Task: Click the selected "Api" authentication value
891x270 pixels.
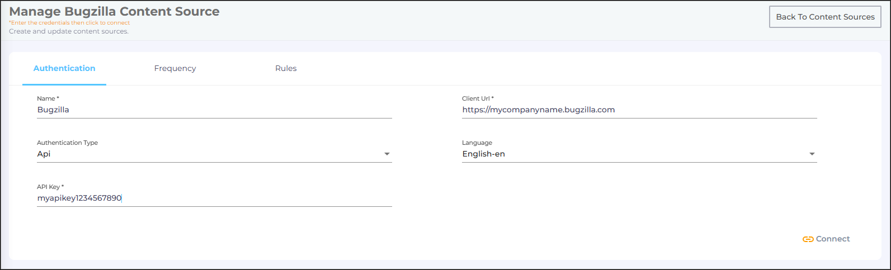Action: (x=44, y=154)
